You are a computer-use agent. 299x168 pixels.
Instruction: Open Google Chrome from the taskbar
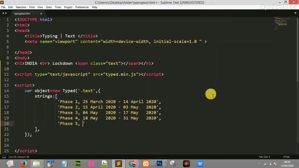132,164
